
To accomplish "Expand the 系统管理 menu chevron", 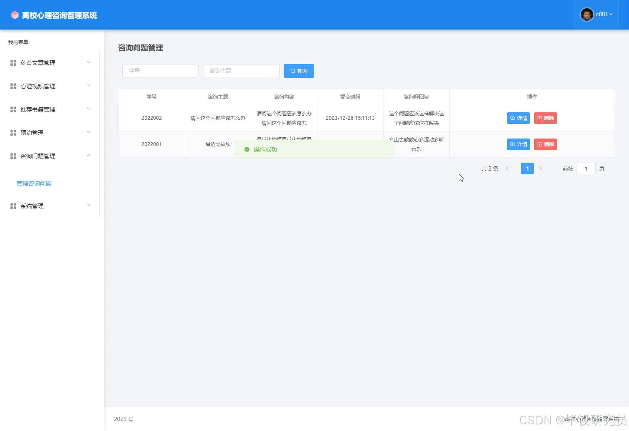I will (88, 206).
